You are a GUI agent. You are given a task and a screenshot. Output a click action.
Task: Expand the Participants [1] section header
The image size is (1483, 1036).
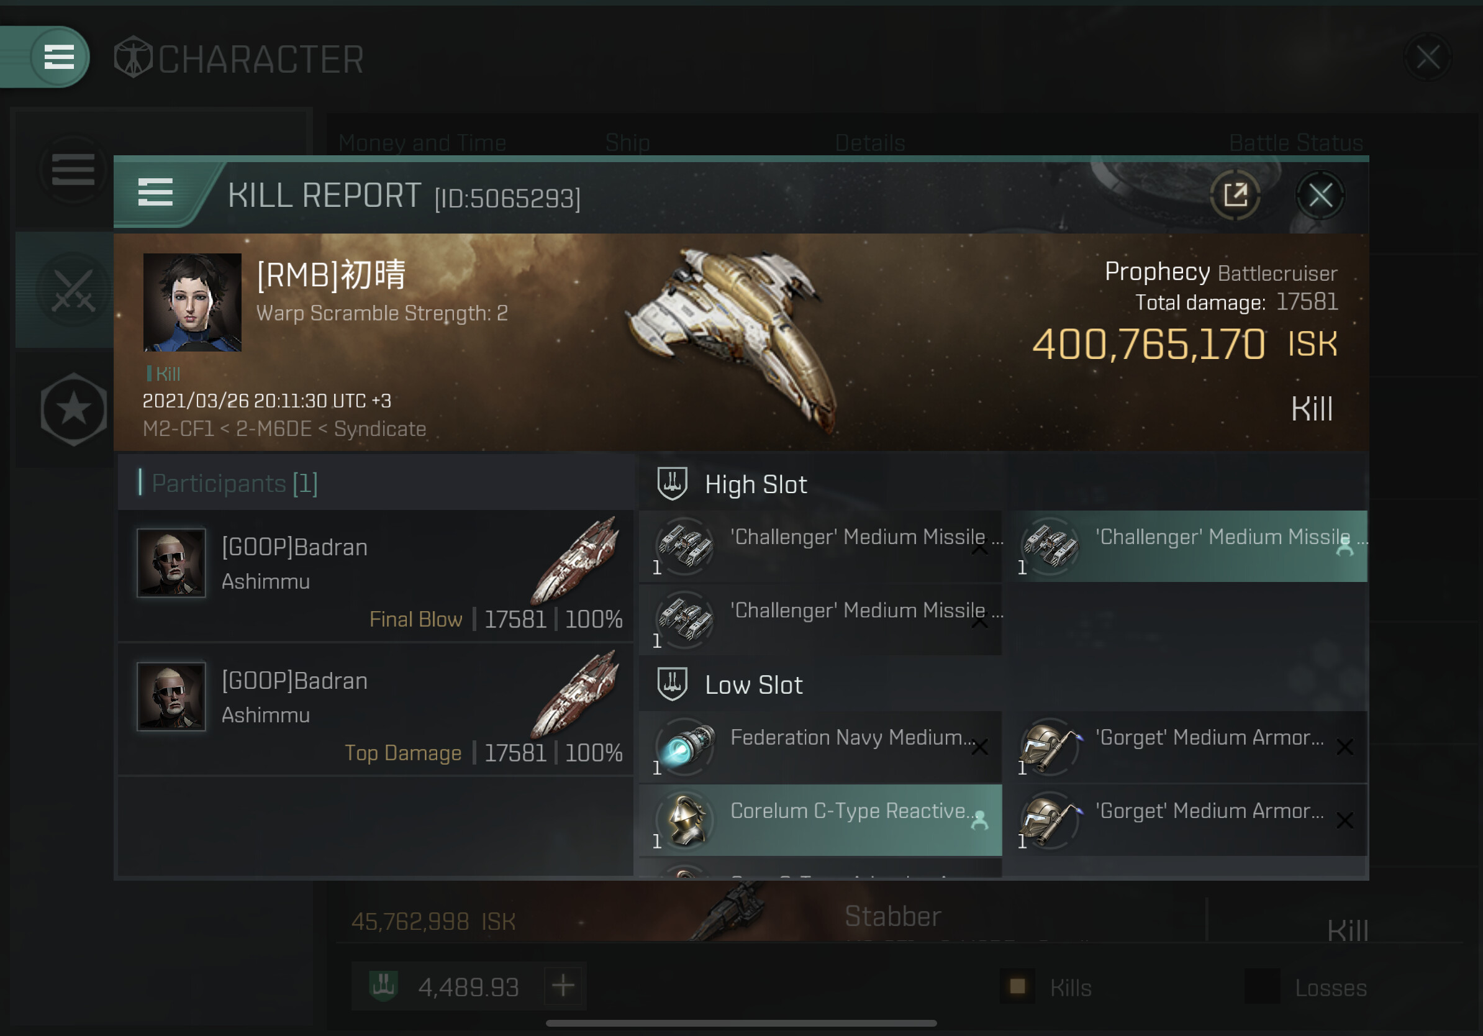[x=375, y=483]
